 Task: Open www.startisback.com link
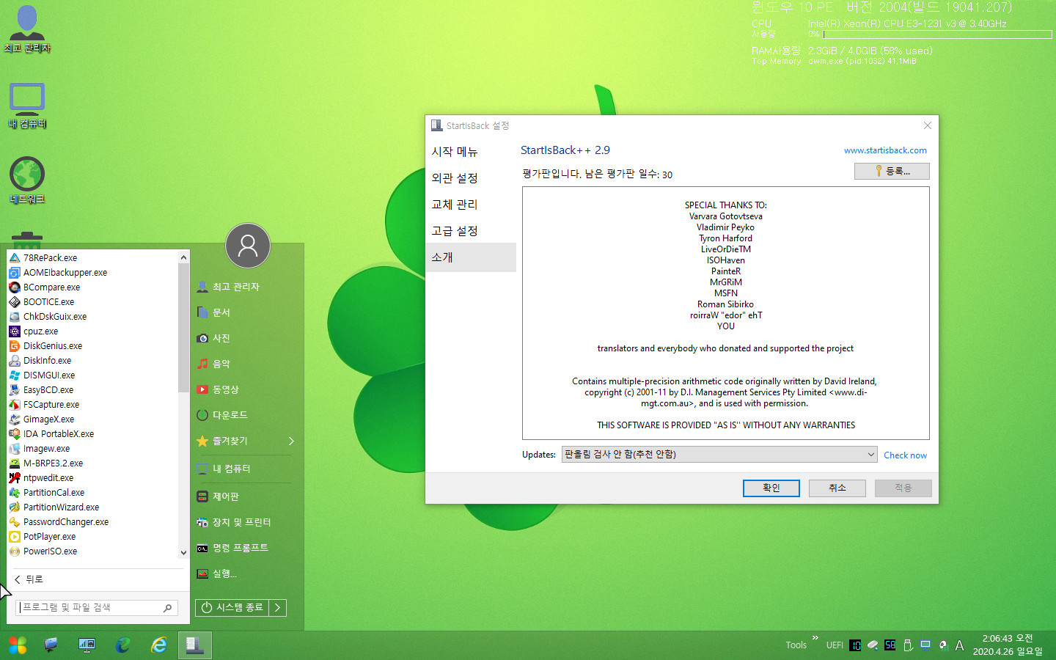[885, 150]
